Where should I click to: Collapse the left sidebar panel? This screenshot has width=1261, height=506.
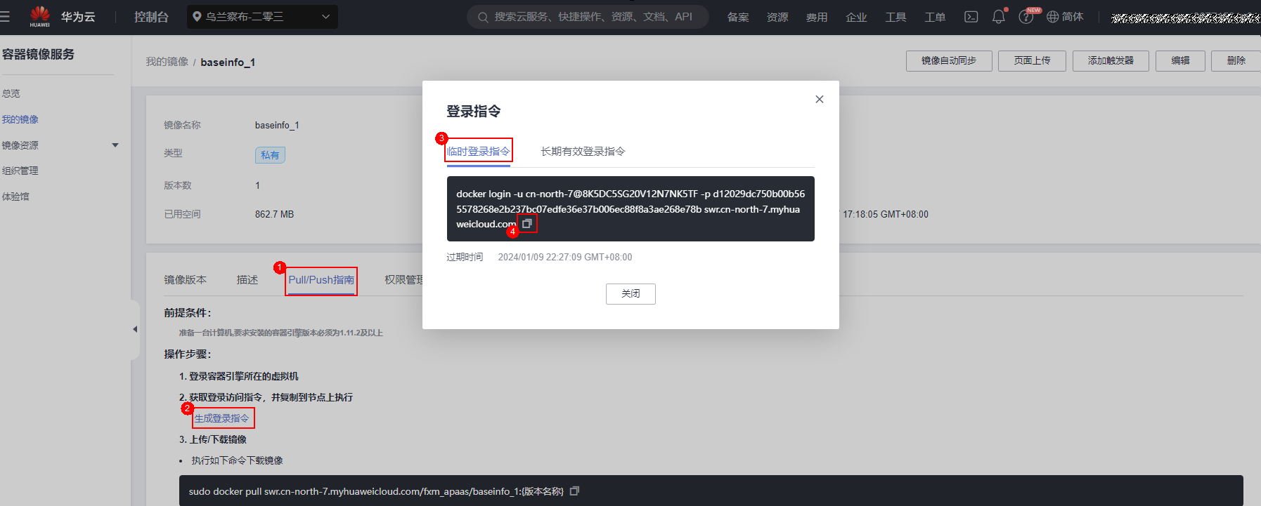click(135, 329)
